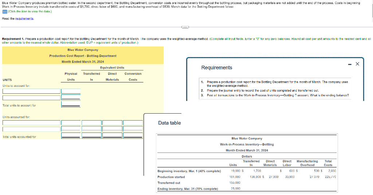Click 'Ending inventory, Mar. 31 (70% complete)' row label
This screenshot has height=195, width=373.
coord(188,189)
